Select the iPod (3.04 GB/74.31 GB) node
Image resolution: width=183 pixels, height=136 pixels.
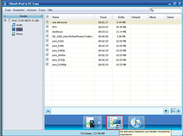(x=25, y=21)
